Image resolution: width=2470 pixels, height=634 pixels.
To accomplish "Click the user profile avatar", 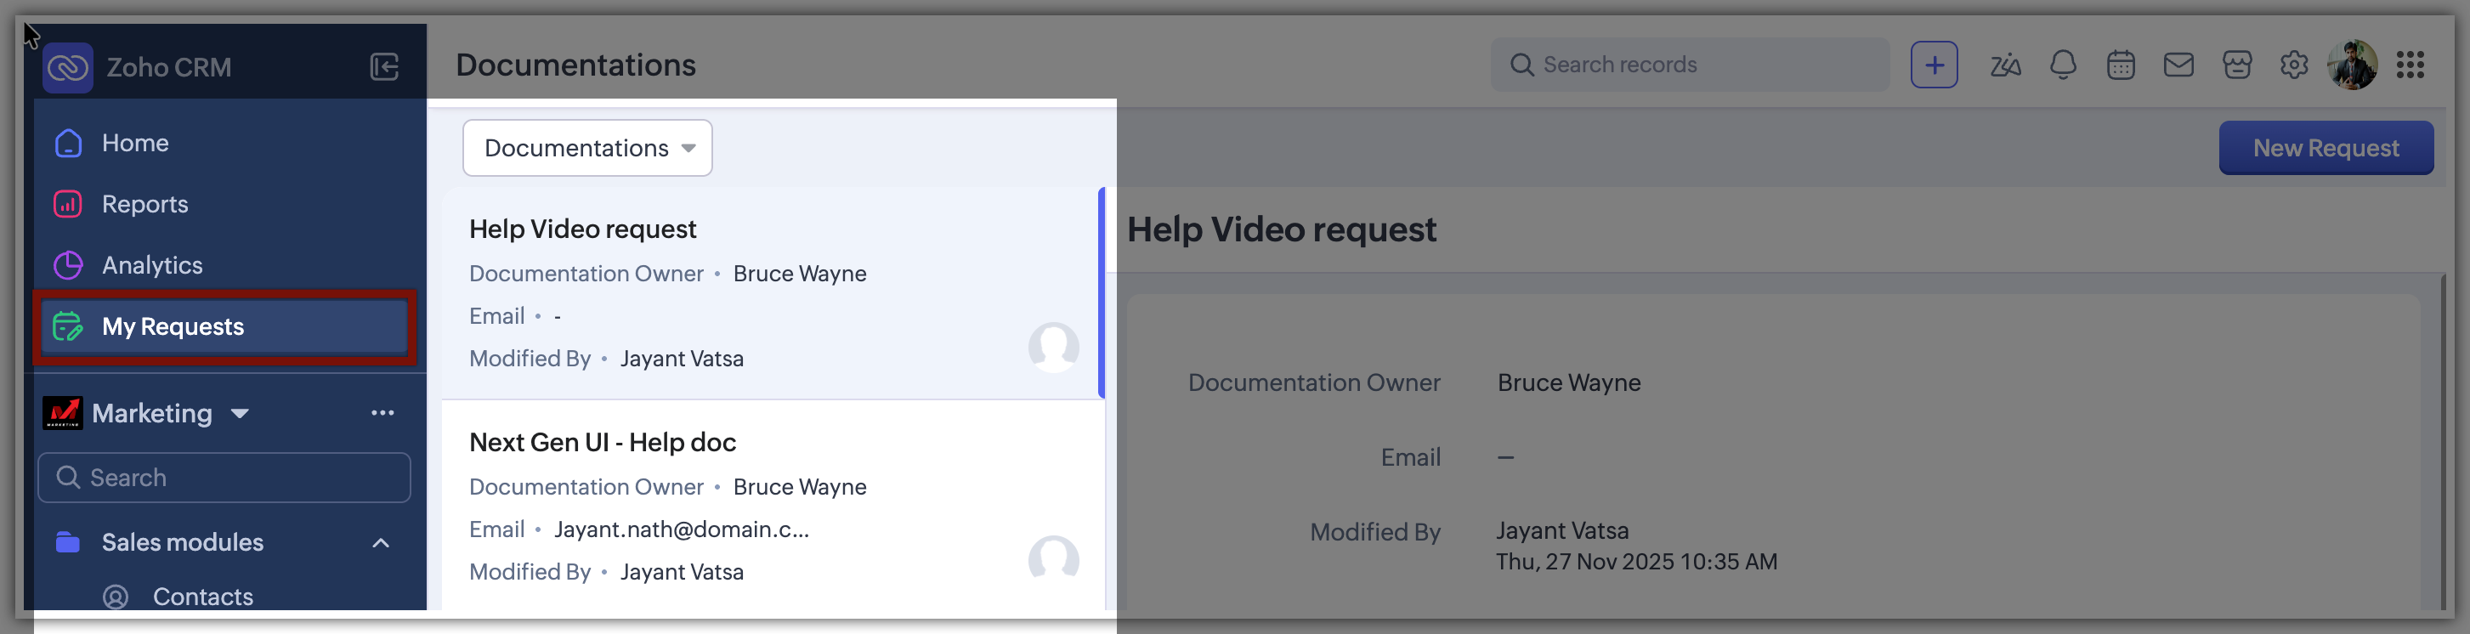I will tap(2352, 65).
